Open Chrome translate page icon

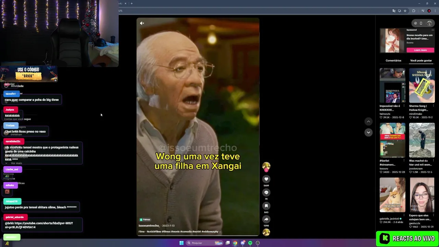click(x=394, y=11)
